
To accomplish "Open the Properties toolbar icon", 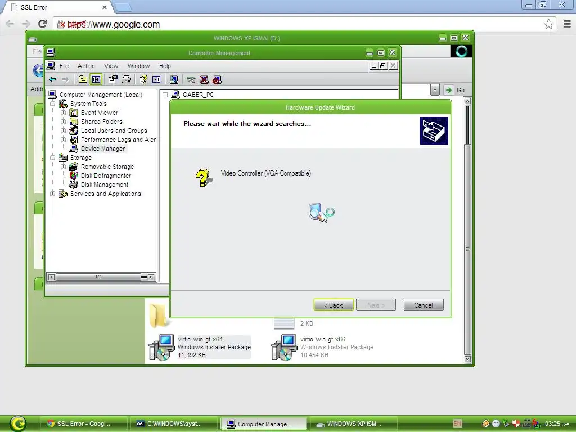I will [x=112, y=79].
